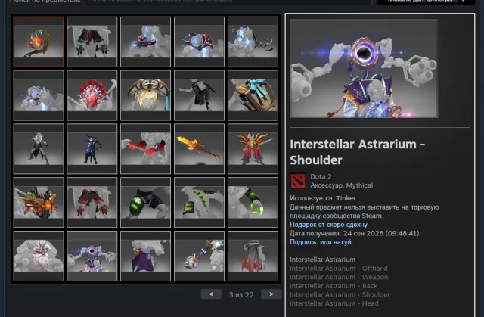Select the wooden chest with teal ribbon
Image resolution: width=484 pixels, height=317 pixels.
253,95
